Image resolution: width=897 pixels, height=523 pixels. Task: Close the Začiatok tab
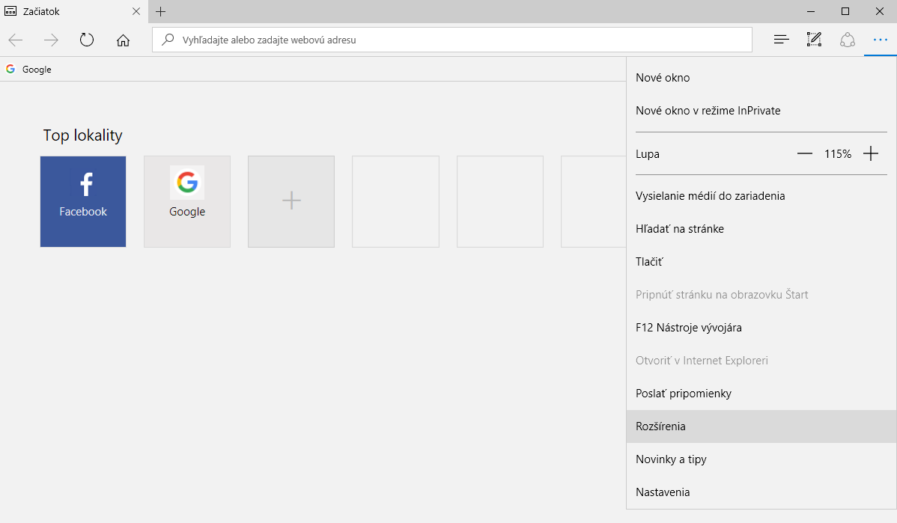[x=136, y=11]
